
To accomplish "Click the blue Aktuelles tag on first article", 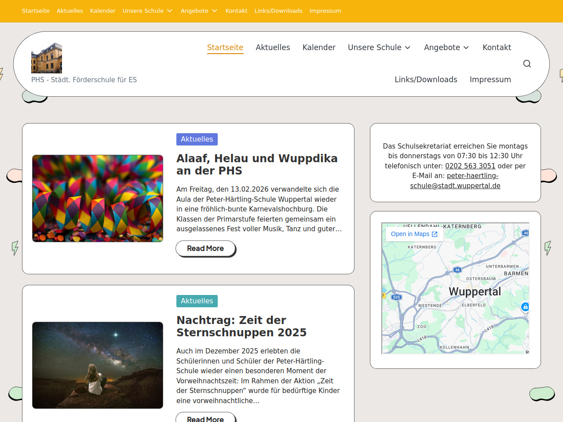I will tap(197, 139).
